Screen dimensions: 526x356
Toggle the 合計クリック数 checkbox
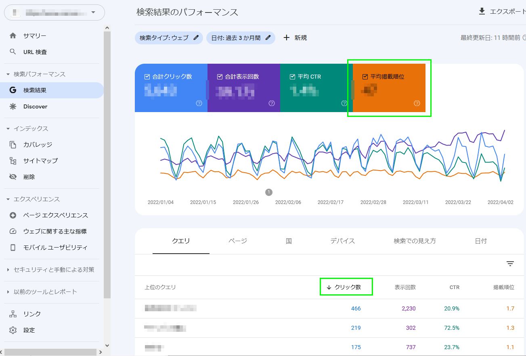[147, 77]
